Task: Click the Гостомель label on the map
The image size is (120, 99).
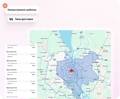Action: tap(44, 53)
